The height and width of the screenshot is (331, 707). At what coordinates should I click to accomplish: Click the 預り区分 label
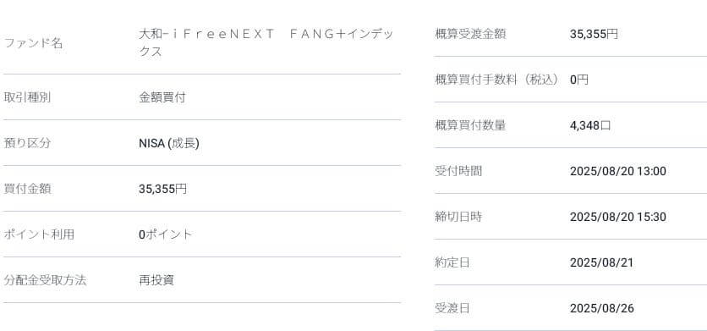(x=27, y=143)
